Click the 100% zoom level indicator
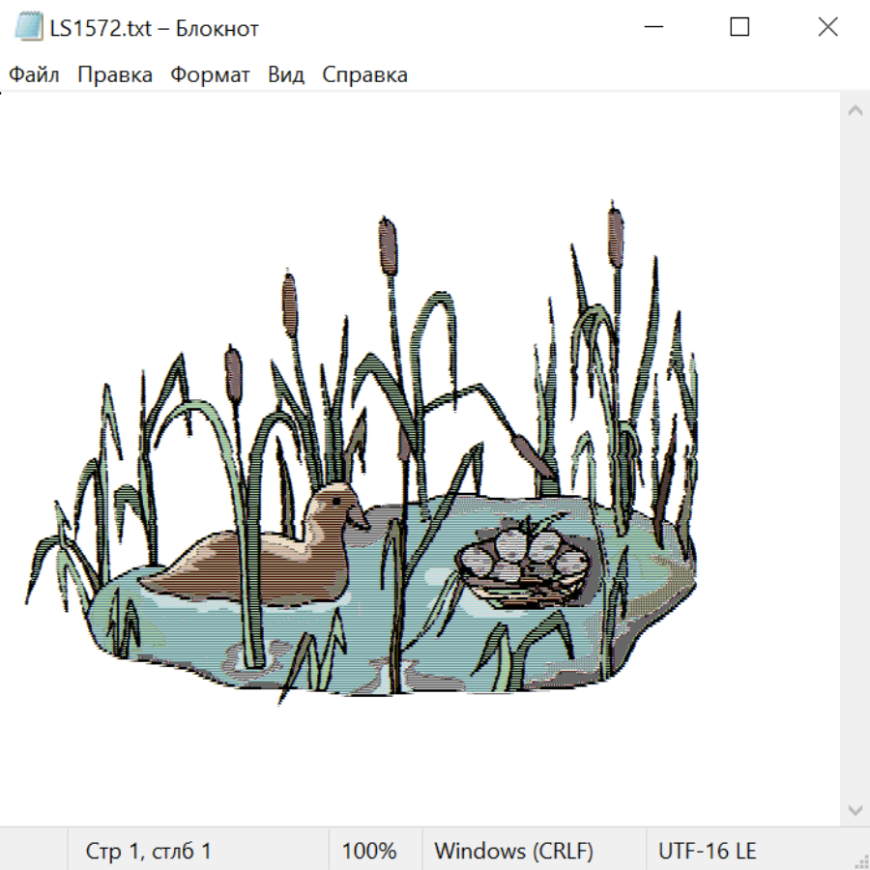The image size is (870, 870). tap(369, 852)
